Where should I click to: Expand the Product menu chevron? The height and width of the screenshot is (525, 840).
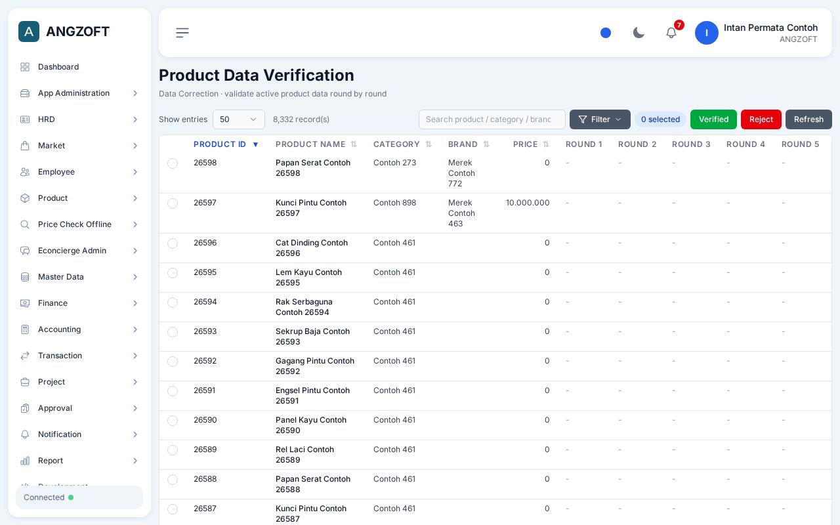(135, 198)
